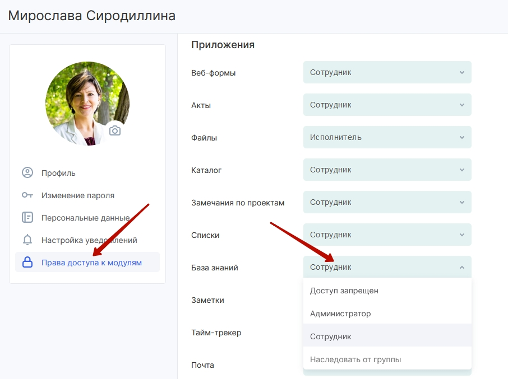Click the Заметки label

(x=207, y=300)
